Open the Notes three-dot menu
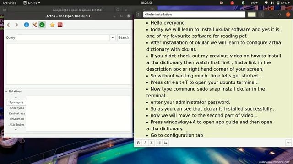 coord(261,15)
